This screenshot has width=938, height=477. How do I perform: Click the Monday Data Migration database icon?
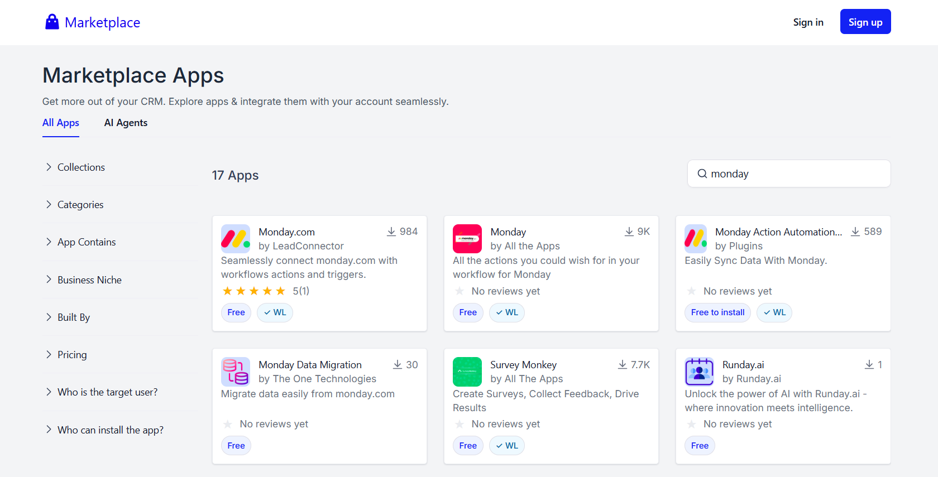click(236, 372)
